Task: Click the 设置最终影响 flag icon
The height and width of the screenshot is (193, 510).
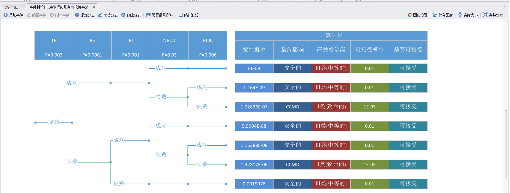Action: [148, 15]
